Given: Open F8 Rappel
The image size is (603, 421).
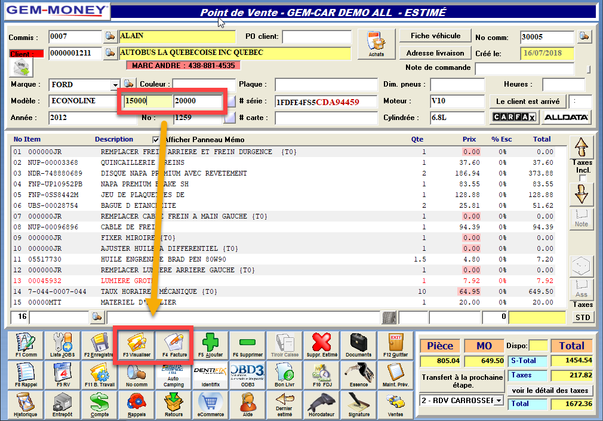Looking at the screenshot, I should (x=26, y=374).
